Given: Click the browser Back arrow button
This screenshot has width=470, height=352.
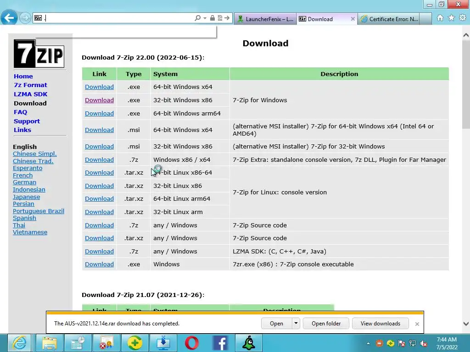Looking at the screenshot, I should pos(9,18).
